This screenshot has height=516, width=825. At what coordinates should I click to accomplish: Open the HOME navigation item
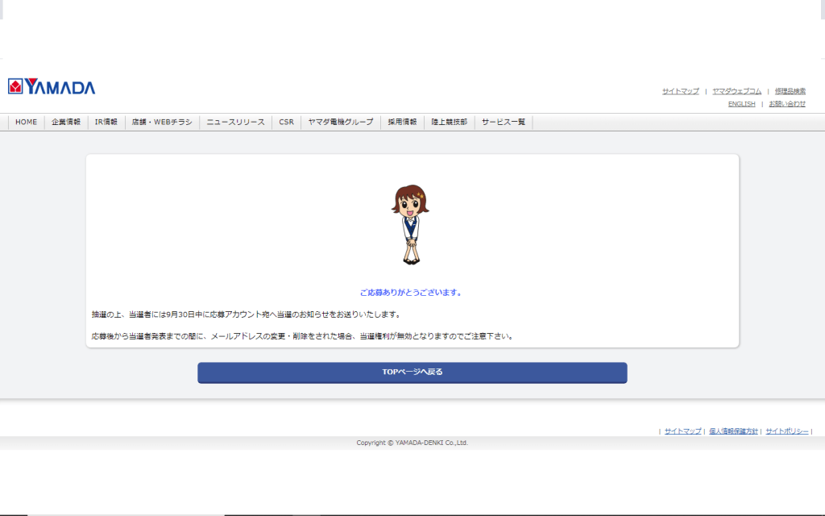(26, 123)
